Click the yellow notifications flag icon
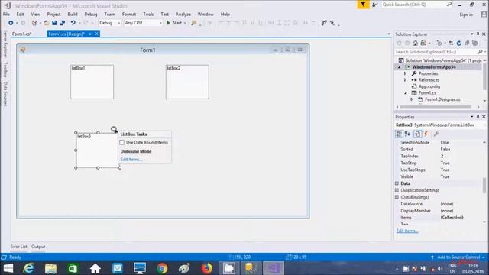489x275 pixels. click(363, 5)
